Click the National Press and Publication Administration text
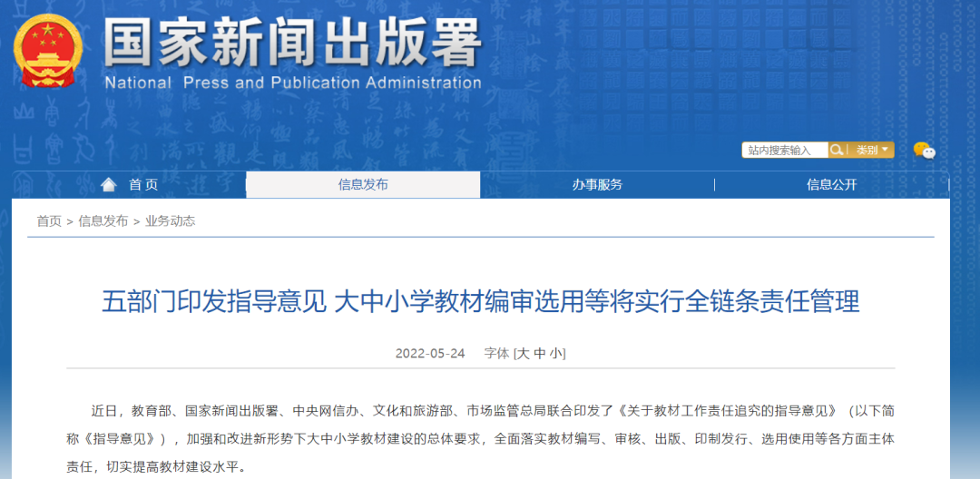Viewport: 980px width, 479px height. [292, 83]
